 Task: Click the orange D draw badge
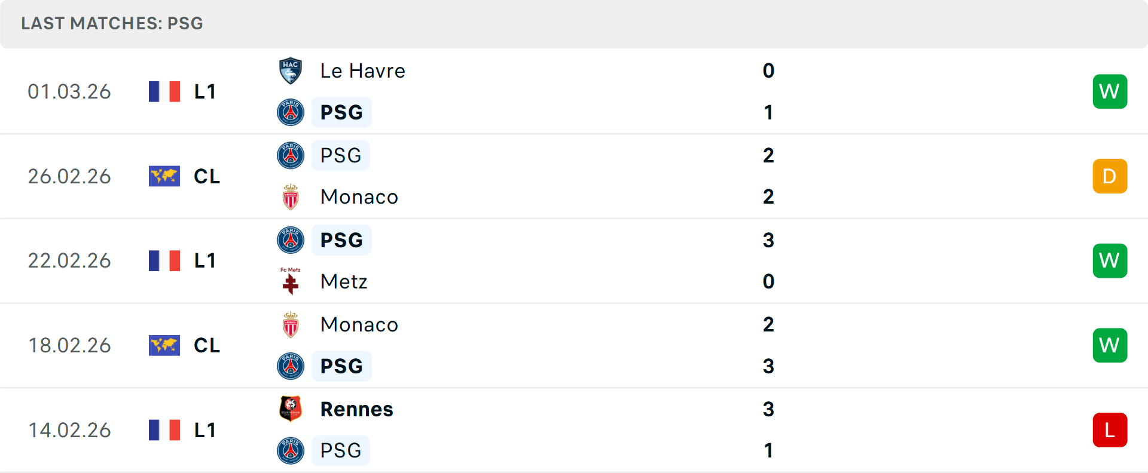[x=1110, y=176]
